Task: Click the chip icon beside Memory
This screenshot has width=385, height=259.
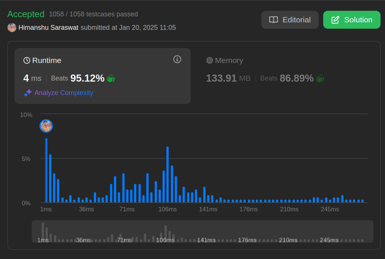Action: pyautogui.click(x=209, y=60)
